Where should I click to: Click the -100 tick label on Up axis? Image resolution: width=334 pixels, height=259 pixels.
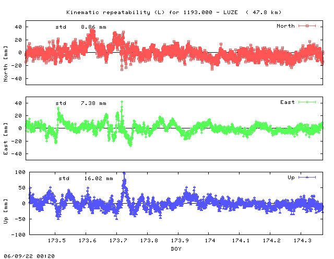coord(18,234)
